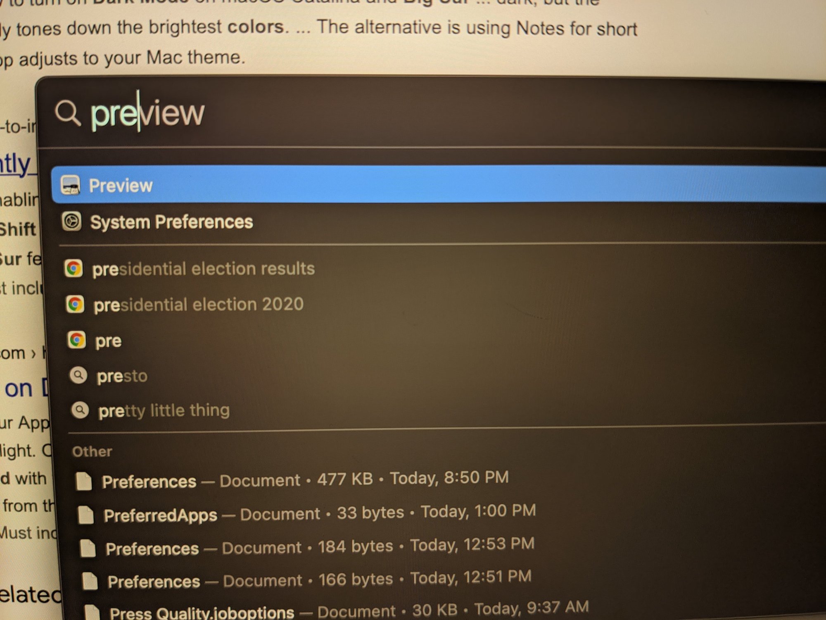Scroll down the search results list

[x=429, y=599]
